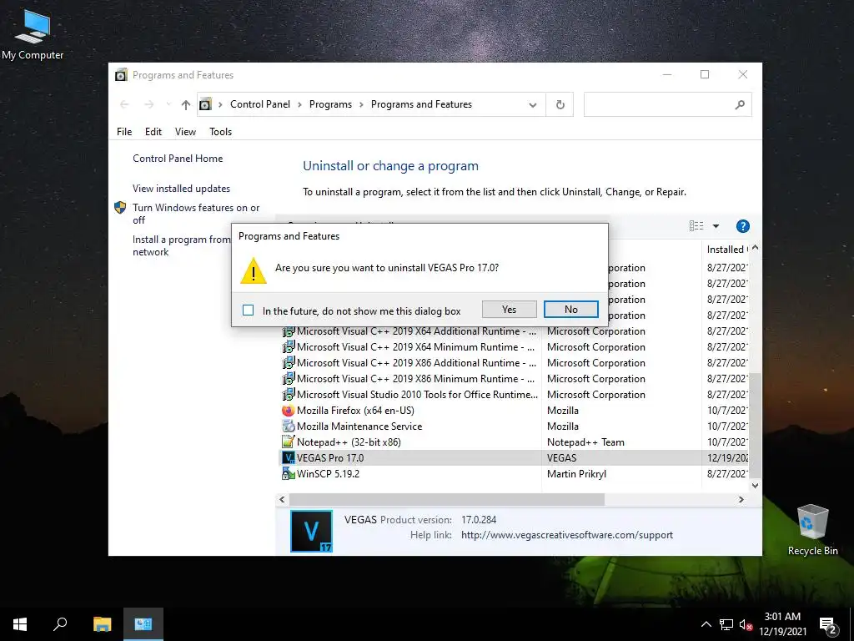854x641 pixels.
Task: Click the Forward navigation arrow
Action: (x=148, y=104)
